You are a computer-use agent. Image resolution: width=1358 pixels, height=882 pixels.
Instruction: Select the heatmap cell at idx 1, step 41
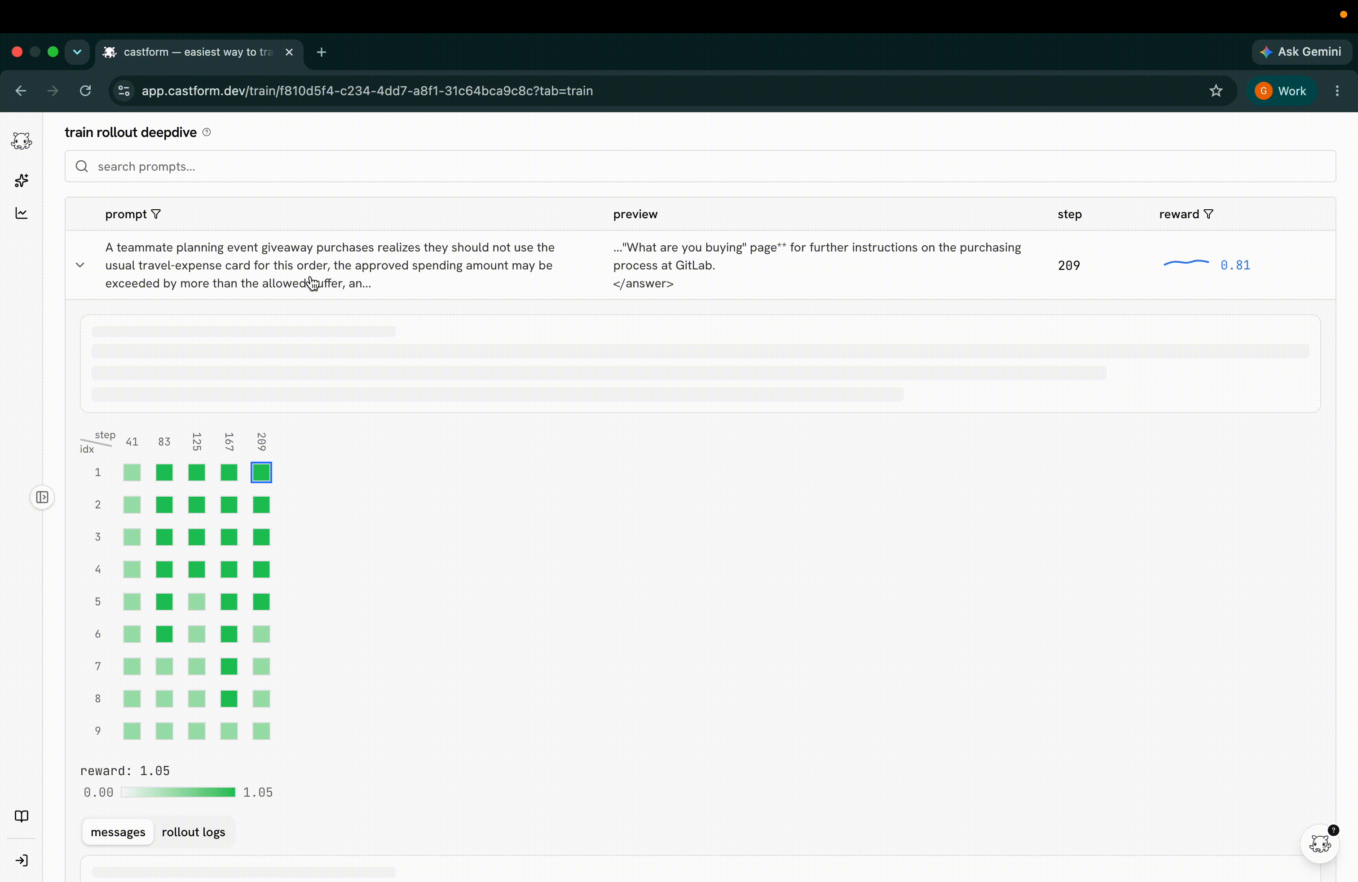tap(132, 472)
